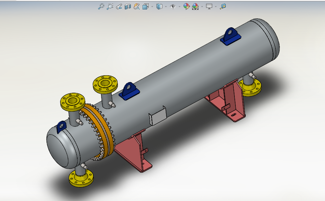Click the View Orientation cube icon
This screenshot has height=201, width=325.
click(x=145, y=6)
